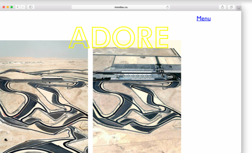Close the Safari window with red button

[4, 7]
